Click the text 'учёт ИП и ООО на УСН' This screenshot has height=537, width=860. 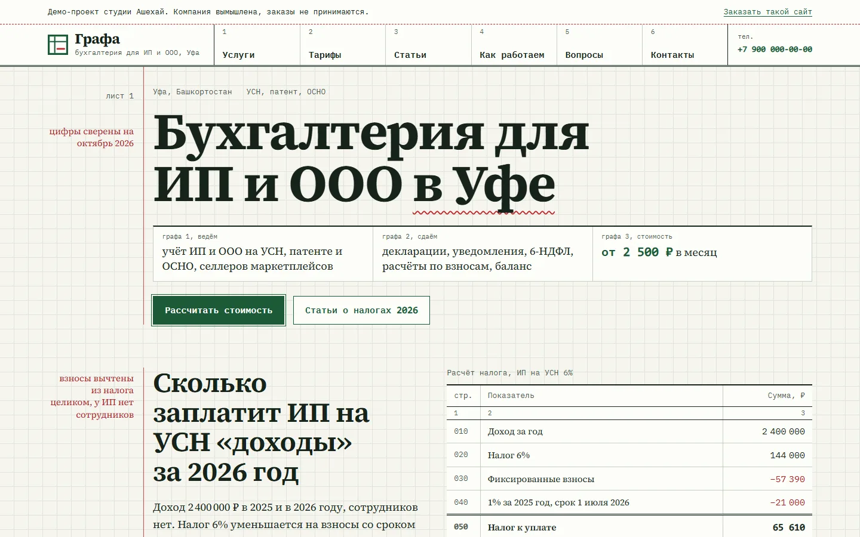224,251
